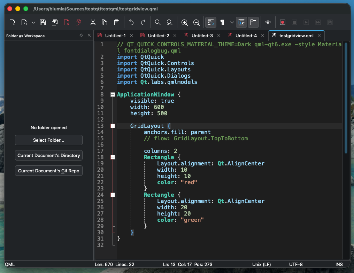Run macro multiple times icon
This screenshot has height=273, width=354.
point(318,22)
